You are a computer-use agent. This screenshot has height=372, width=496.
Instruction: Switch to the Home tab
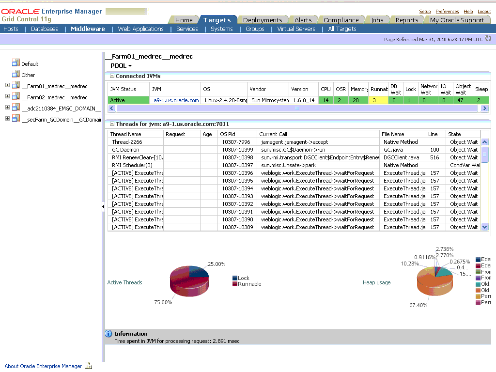click(x=184, y=20)
